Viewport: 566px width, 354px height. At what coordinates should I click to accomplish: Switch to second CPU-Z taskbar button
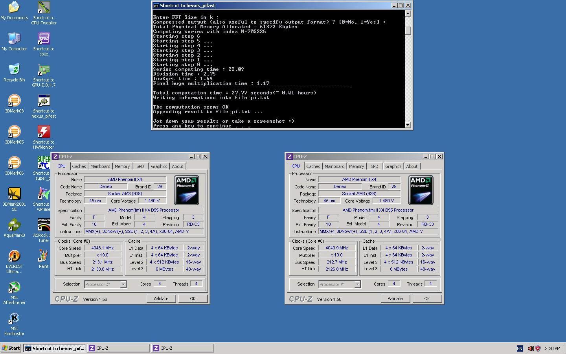point(183,348)
